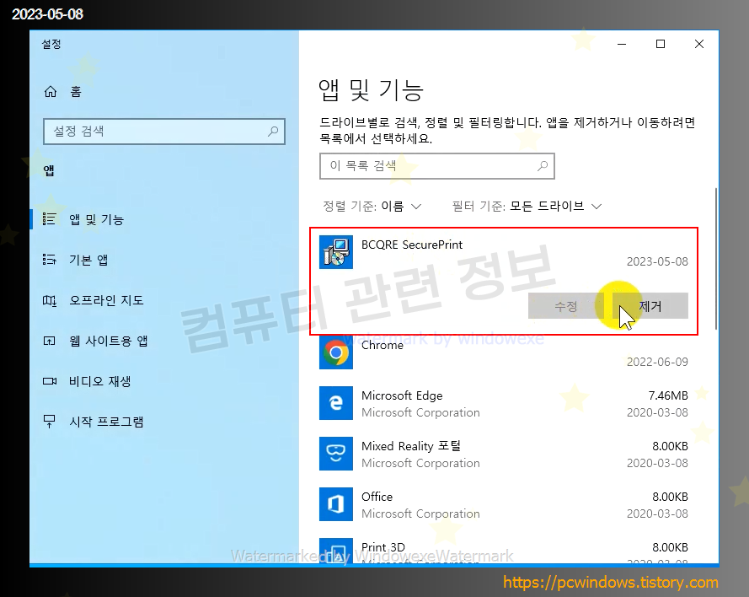This screenshot has width=749, height=597.
Task: Click the 비디오 재생 camera icon
Action: coord(49,381)
